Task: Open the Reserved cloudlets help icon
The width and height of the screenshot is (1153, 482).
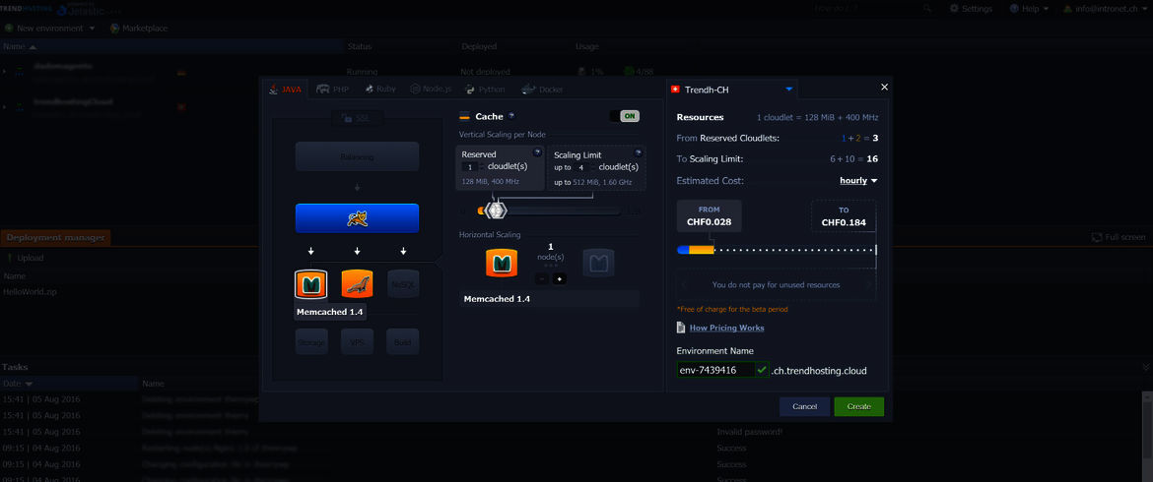Action: pyautogui.click(x=537, y=152)
